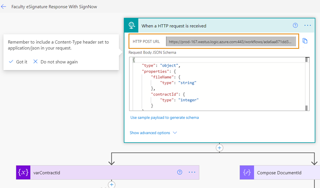
Task: Click the Compose DocumentId action icon
Action: [247, 173]
